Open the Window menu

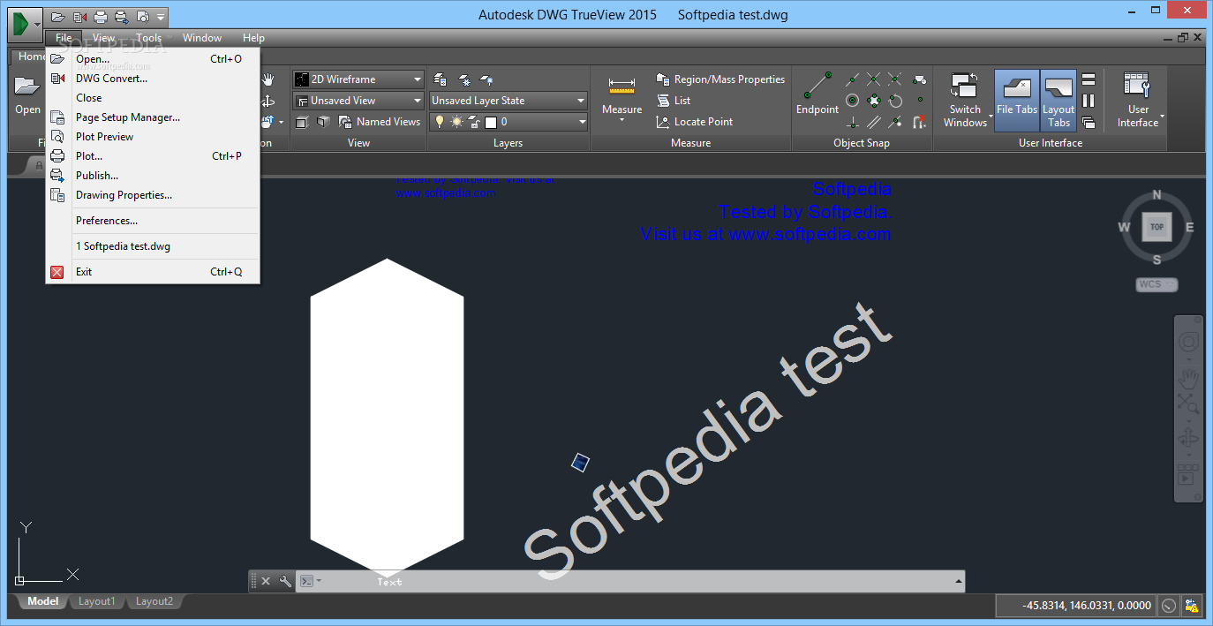pos(202,38)
